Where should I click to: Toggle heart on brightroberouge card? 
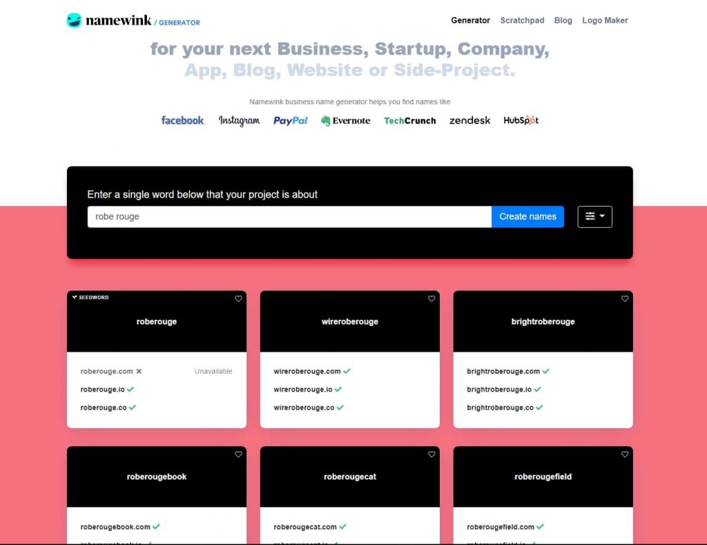click(625, 299)
